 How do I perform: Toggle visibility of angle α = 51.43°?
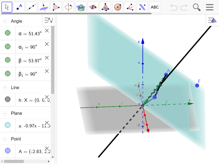point(8,33)
